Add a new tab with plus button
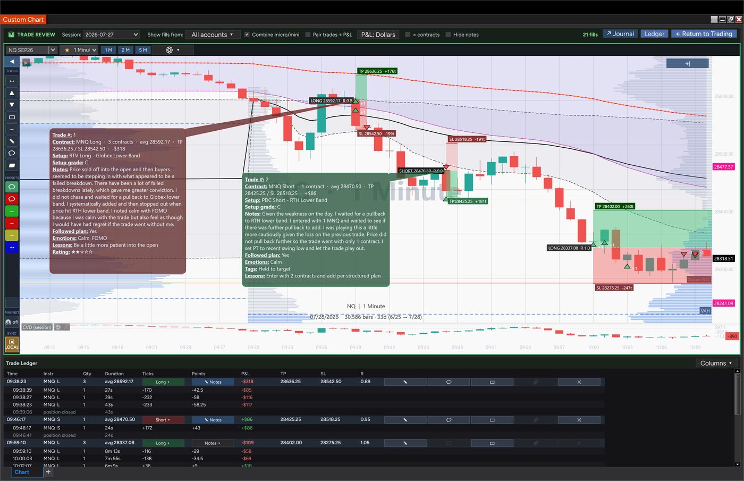This screenshot has height=481, width=744. (48, 472)
